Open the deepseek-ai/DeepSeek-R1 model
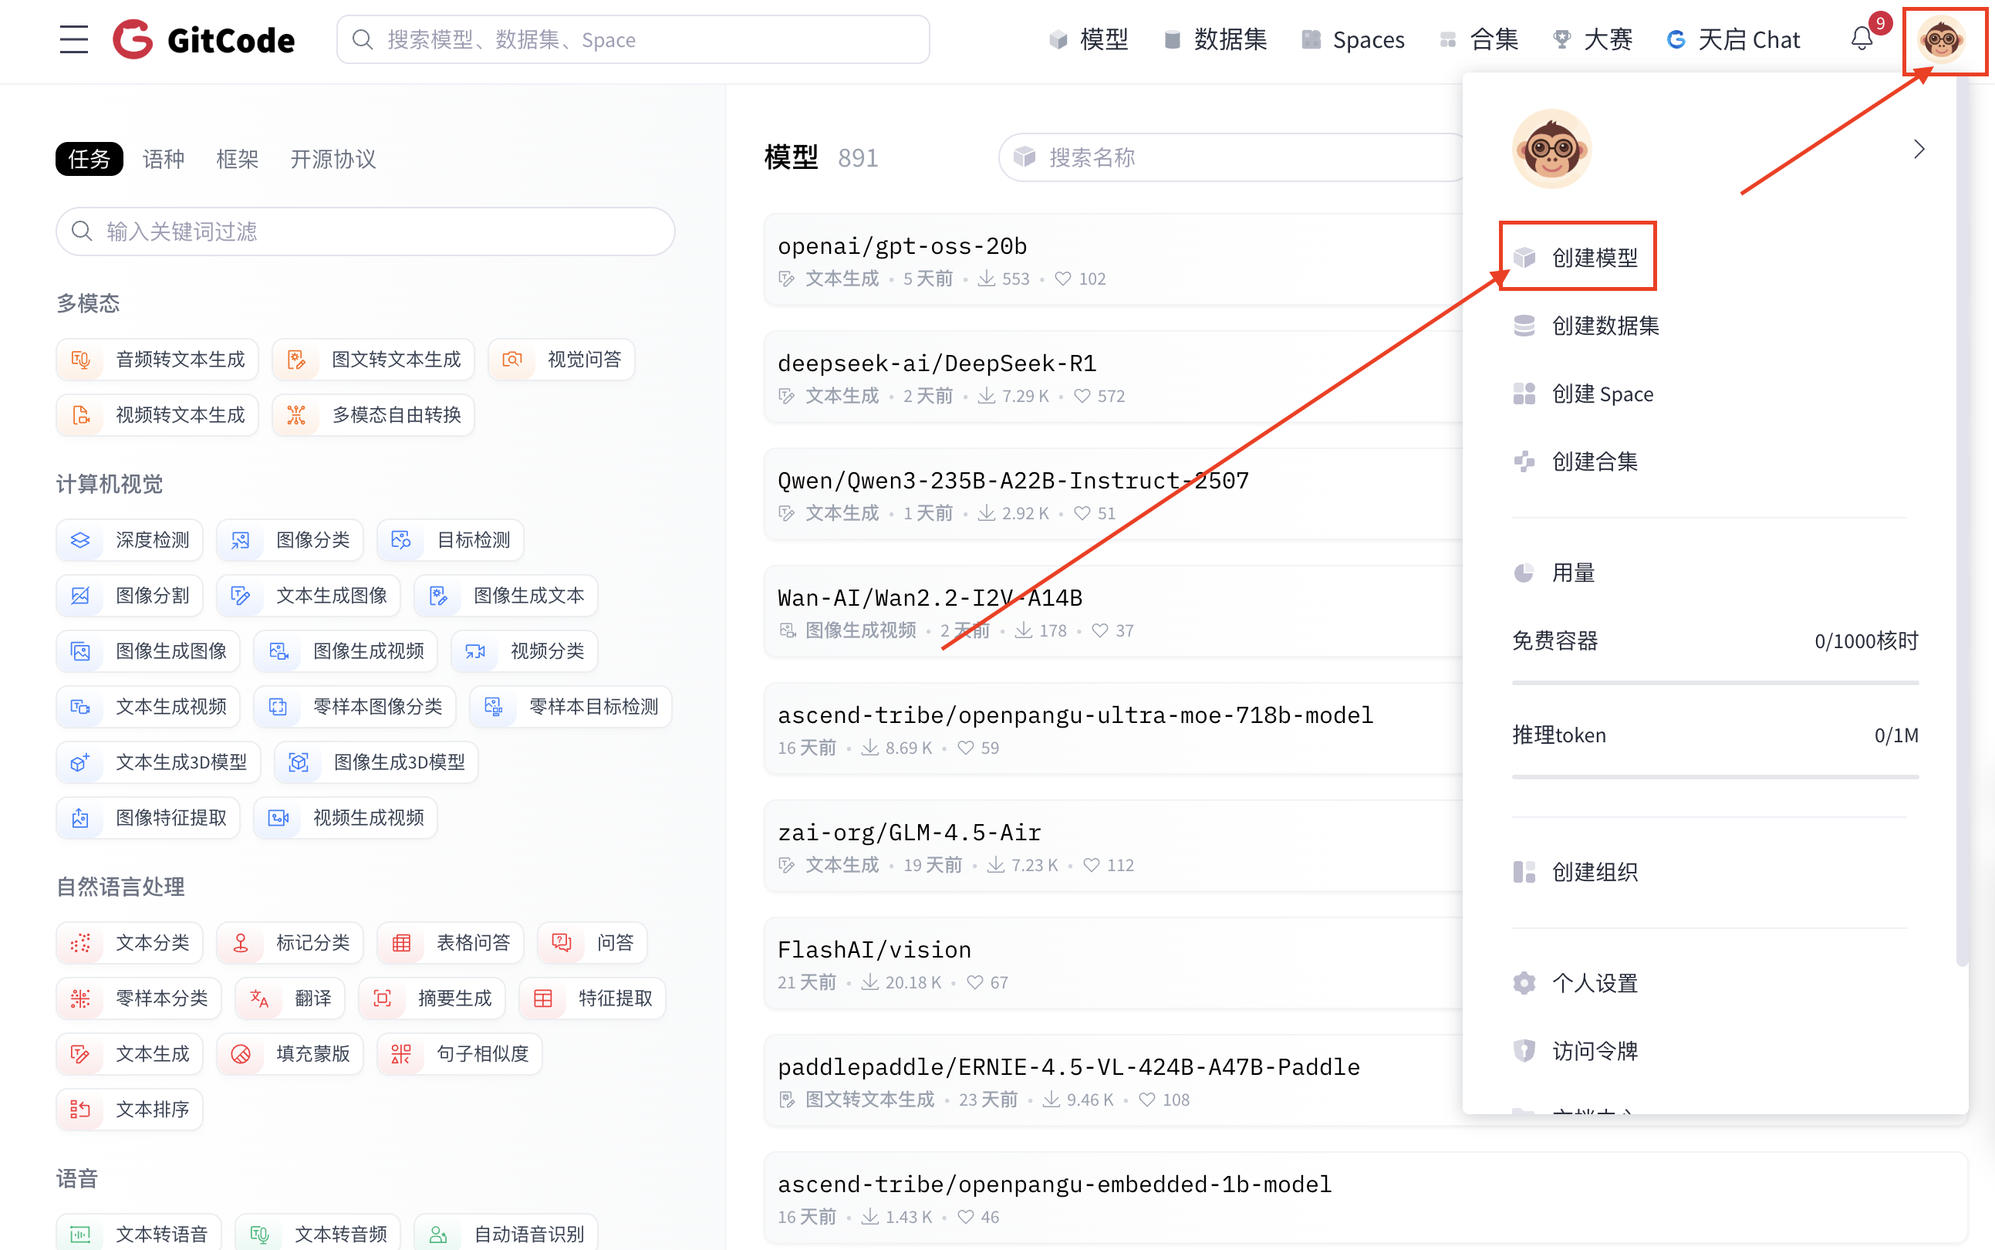The image size is (1995, 1250). pyautogui.click(x=937, y=363)
